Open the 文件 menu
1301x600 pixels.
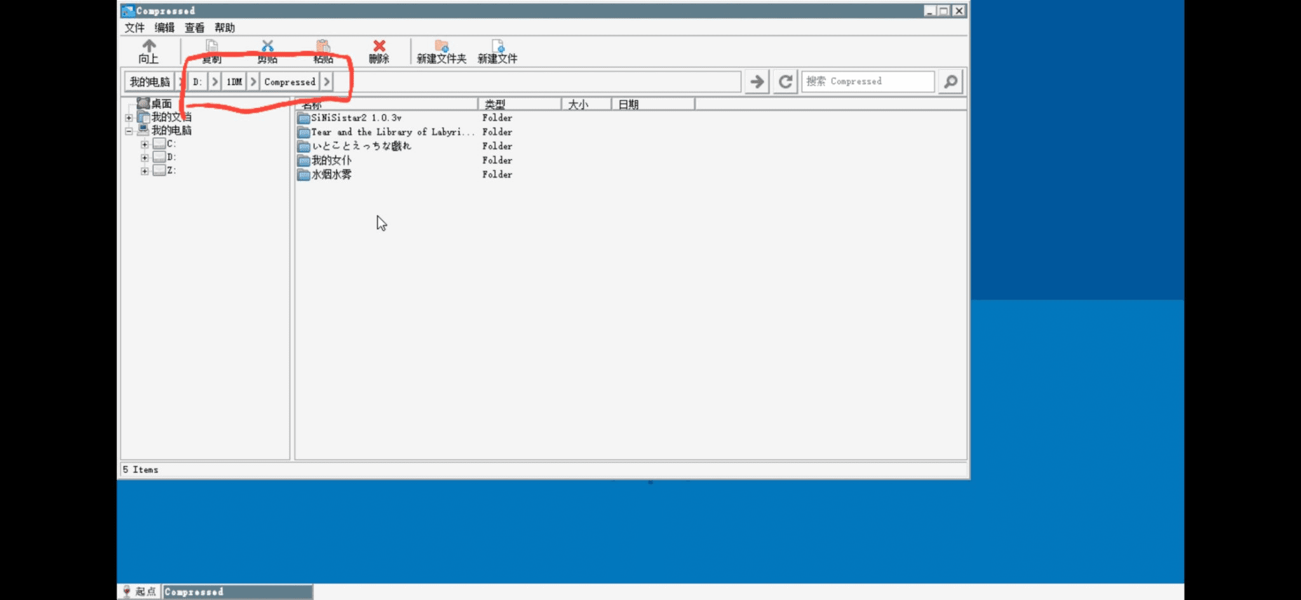tap(134, 28)
